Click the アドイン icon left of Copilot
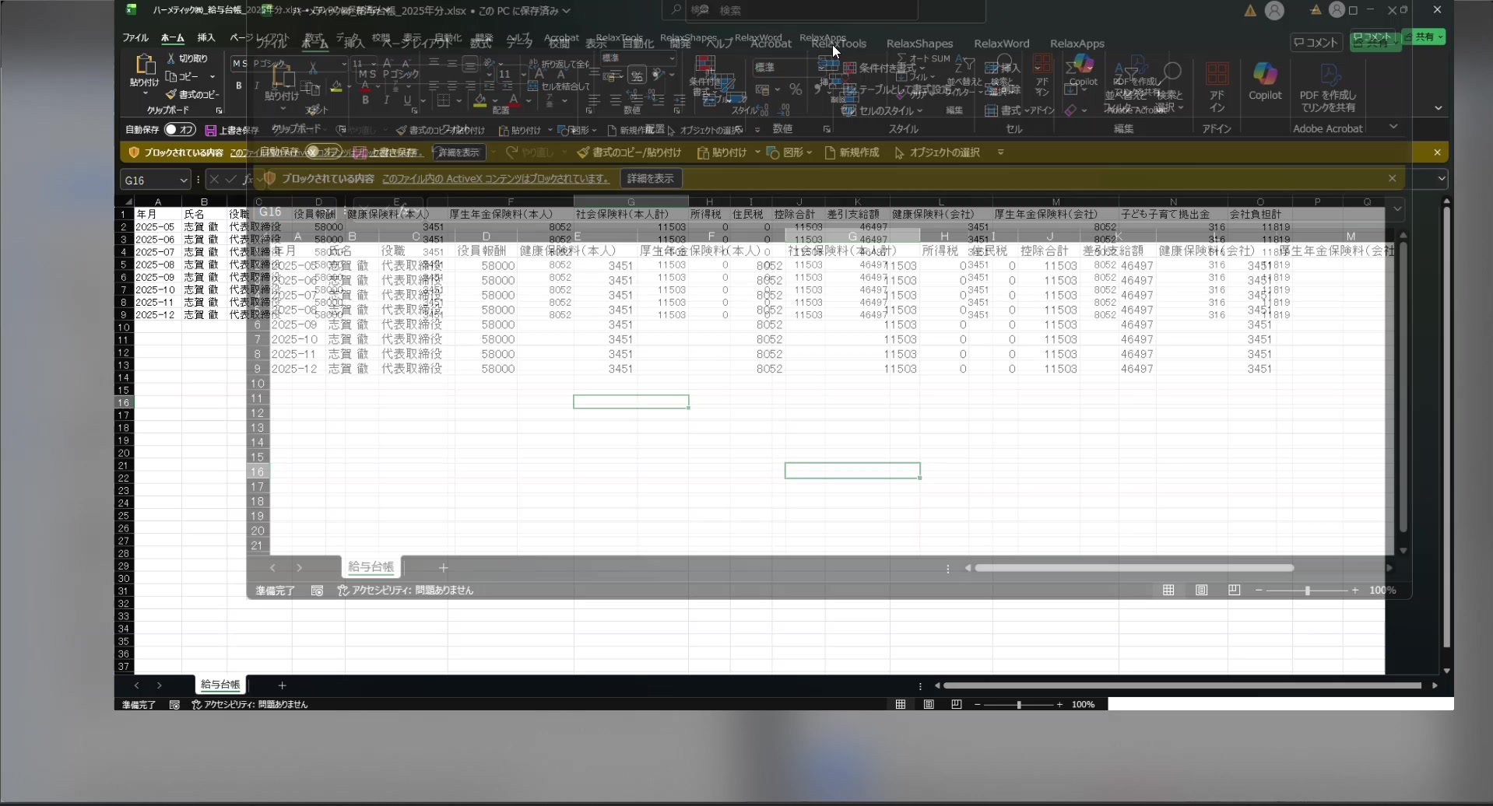 coord(1217,76)
